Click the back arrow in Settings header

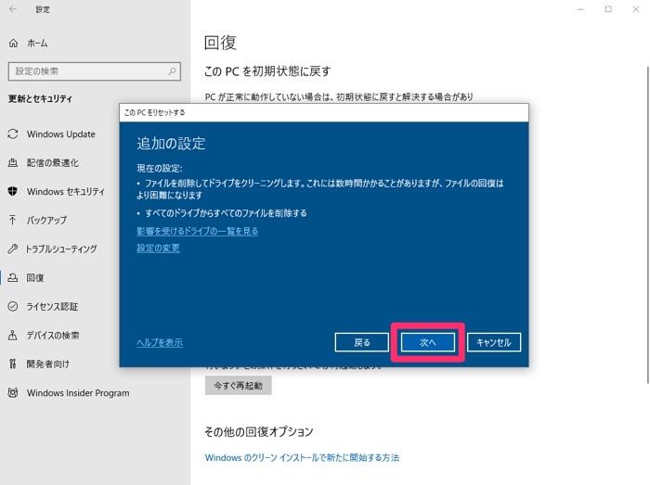pyautogui.click(x=13, y=9)
